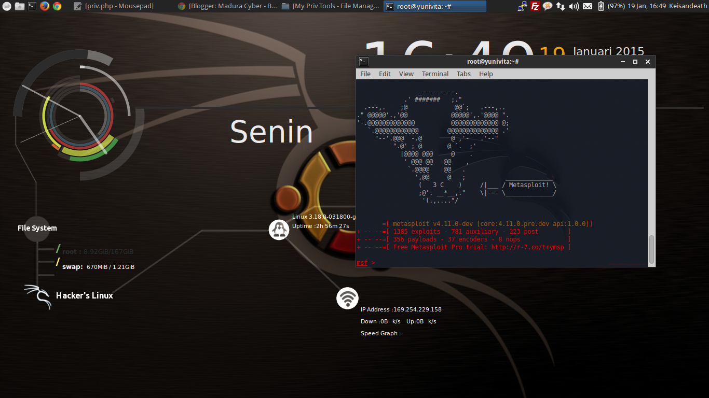Click the 356 payloads count line
Image resolution: width=709 pixels, height=398 pixels.
click(464, 239)
